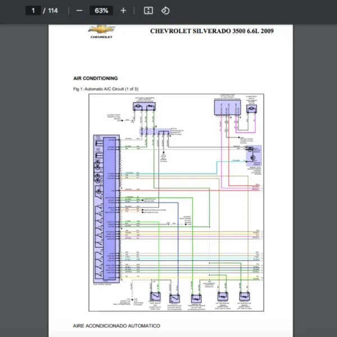Click the dark margin right of page
Viewport: 337px width, 337px height.
click(x=313, y=168)
